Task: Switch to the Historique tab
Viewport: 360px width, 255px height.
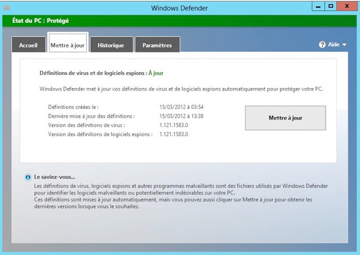Action: pos(112,45)
